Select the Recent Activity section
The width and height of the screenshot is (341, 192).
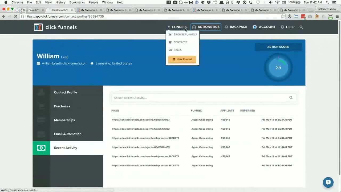(x=68, y=148)
